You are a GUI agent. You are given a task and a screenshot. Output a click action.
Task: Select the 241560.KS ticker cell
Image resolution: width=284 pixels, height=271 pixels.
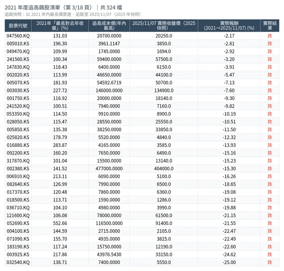coord(18,59)
